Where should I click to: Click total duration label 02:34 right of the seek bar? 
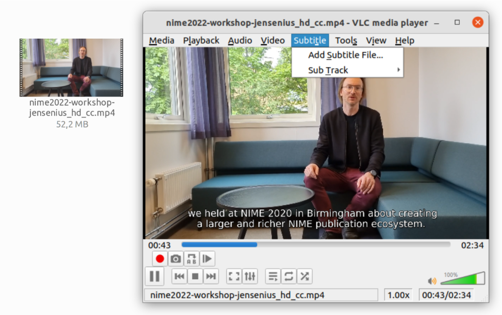[472, 245]
